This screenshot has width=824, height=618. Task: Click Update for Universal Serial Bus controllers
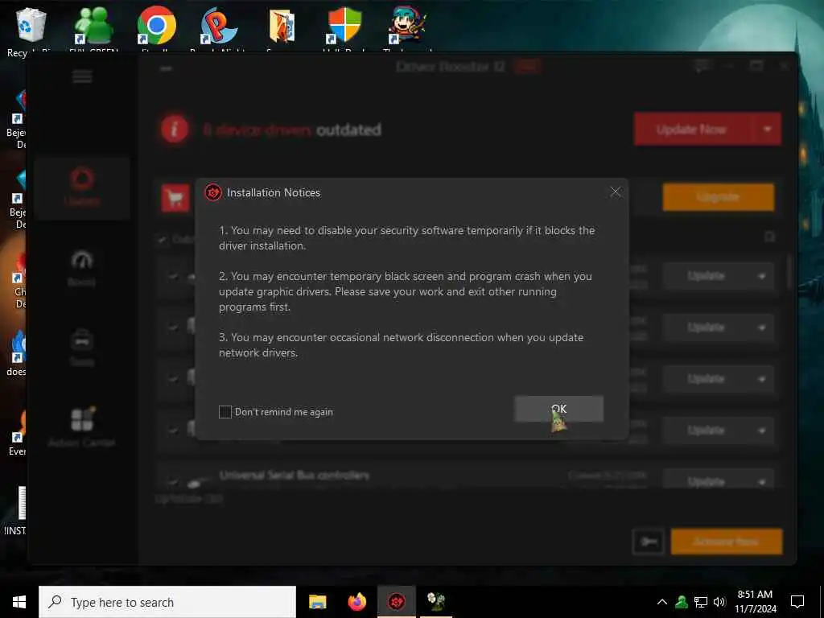coord(706,481)
